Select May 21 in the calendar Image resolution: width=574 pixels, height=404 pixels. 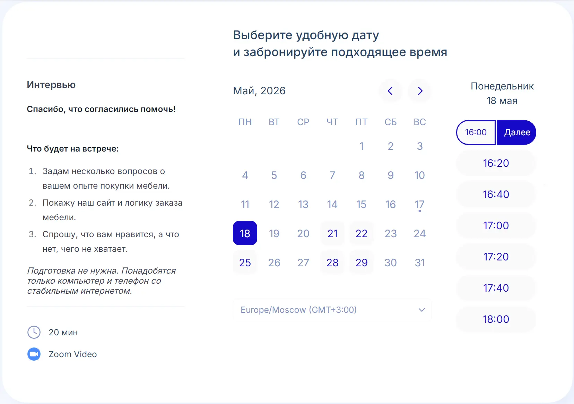tap(332, 233)
